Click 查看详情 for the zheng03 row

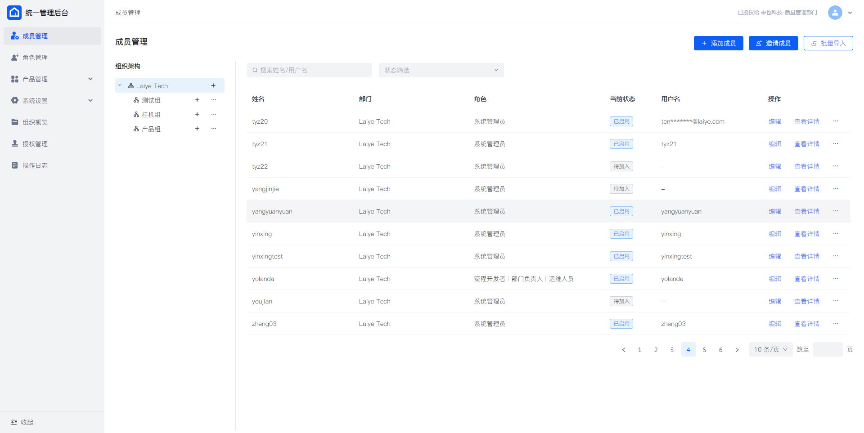pyautogui.click(x=807, y=324)
